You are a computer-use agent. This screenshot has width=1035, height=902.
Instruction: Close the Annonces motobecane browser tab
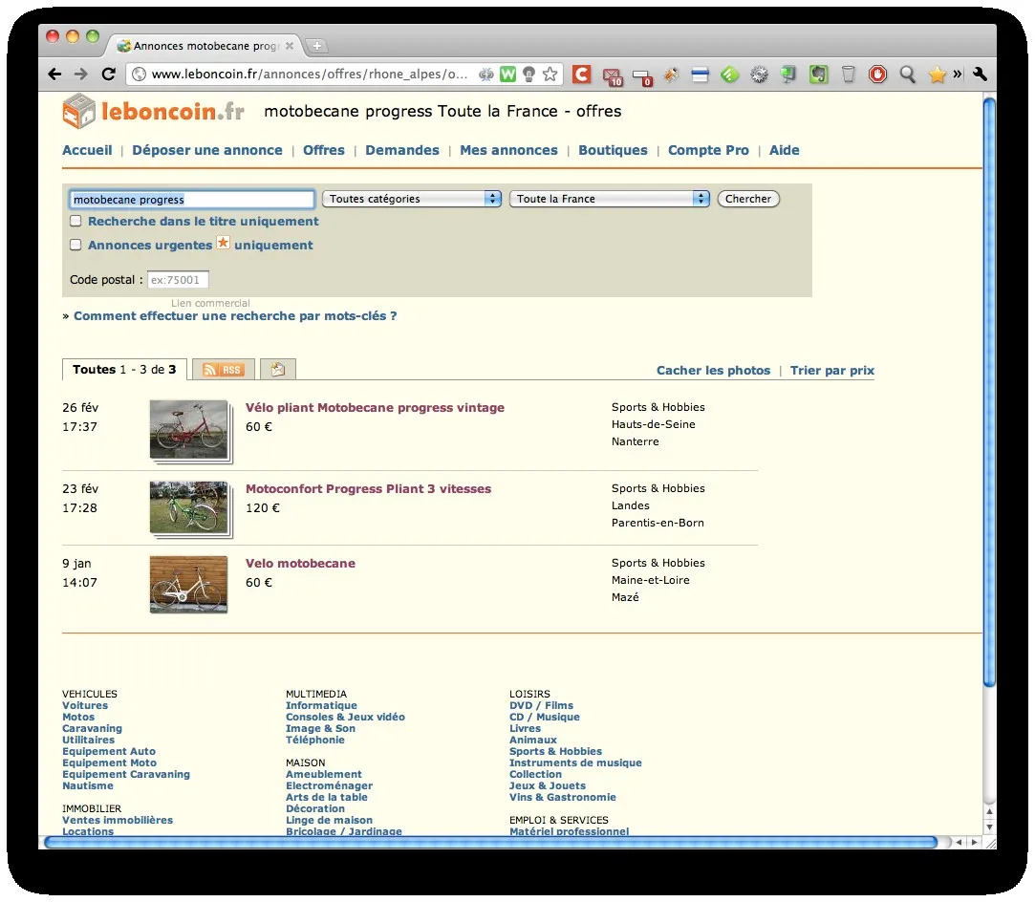(x=290, y=46)
